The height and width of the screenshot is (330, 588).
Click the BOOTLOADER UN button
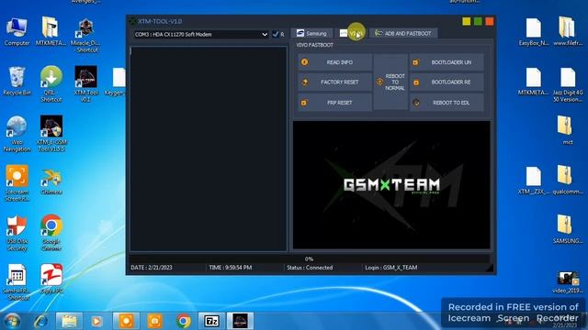point(447,62)
